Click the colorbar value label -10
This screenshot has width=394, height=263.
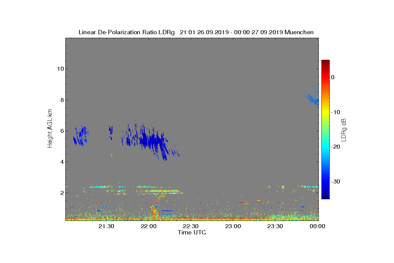coord(336,112)
